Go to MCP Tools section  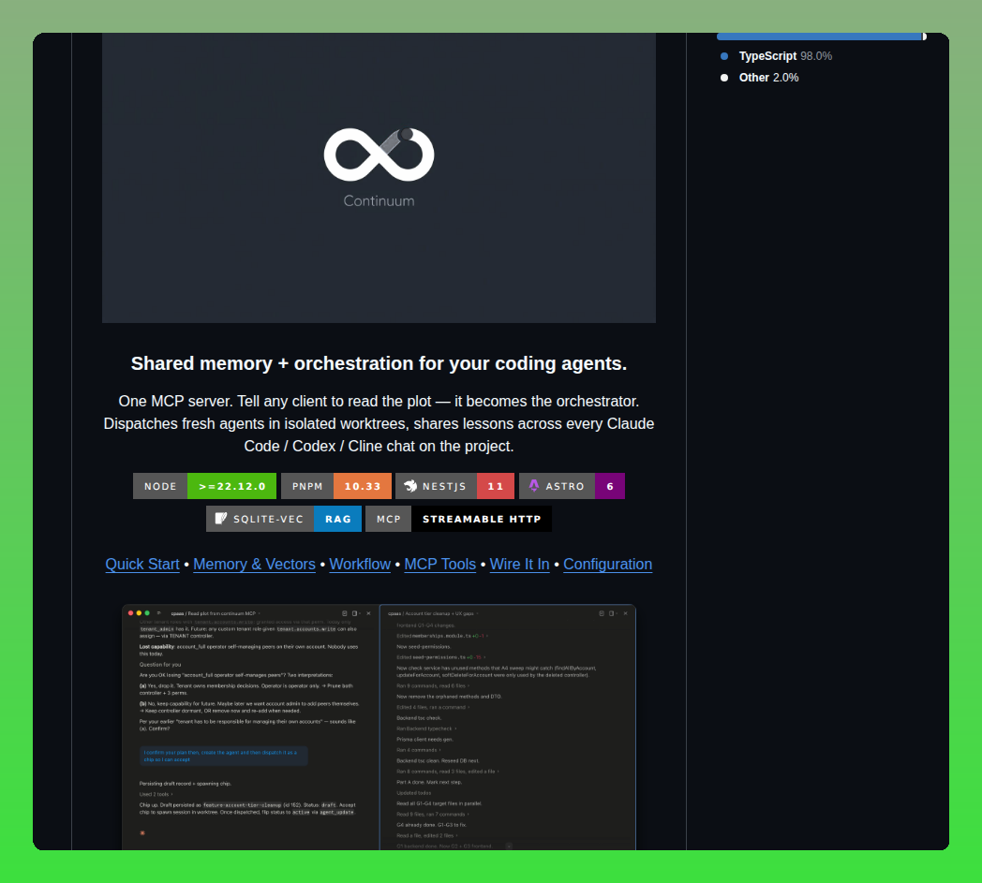[440, 564]
